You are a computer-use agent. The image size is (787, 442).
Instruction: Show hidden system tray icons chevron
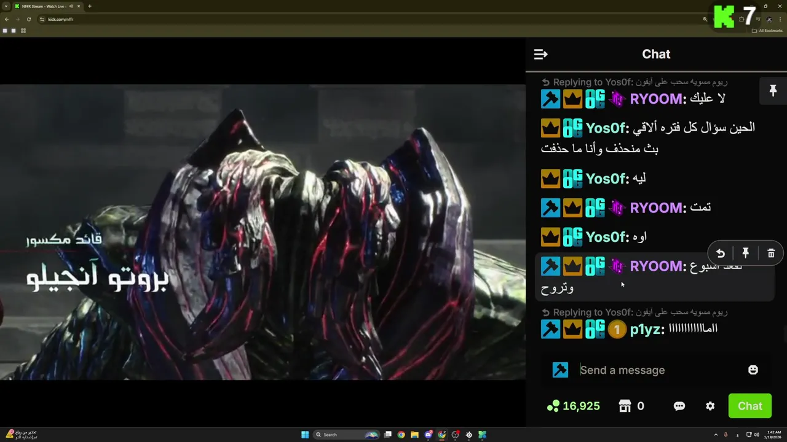click(716, 435)
